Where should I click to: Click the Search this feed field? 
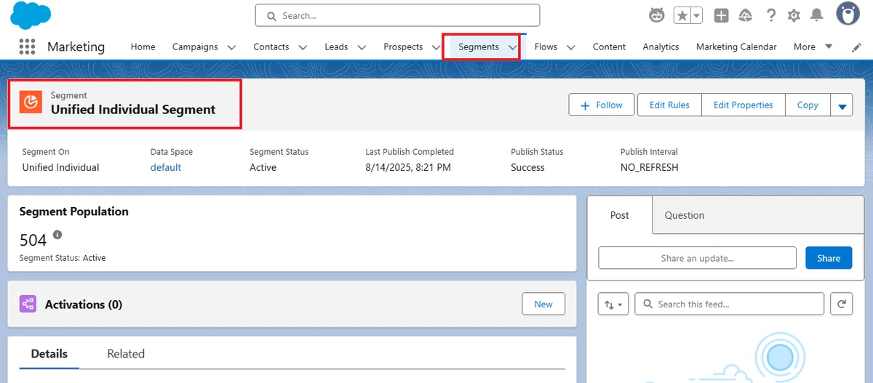730,304
